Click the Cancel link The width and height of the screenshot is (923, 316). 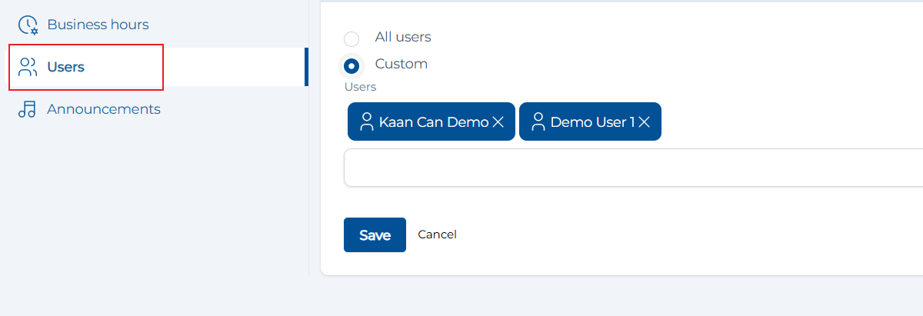(x=437, y=235)
